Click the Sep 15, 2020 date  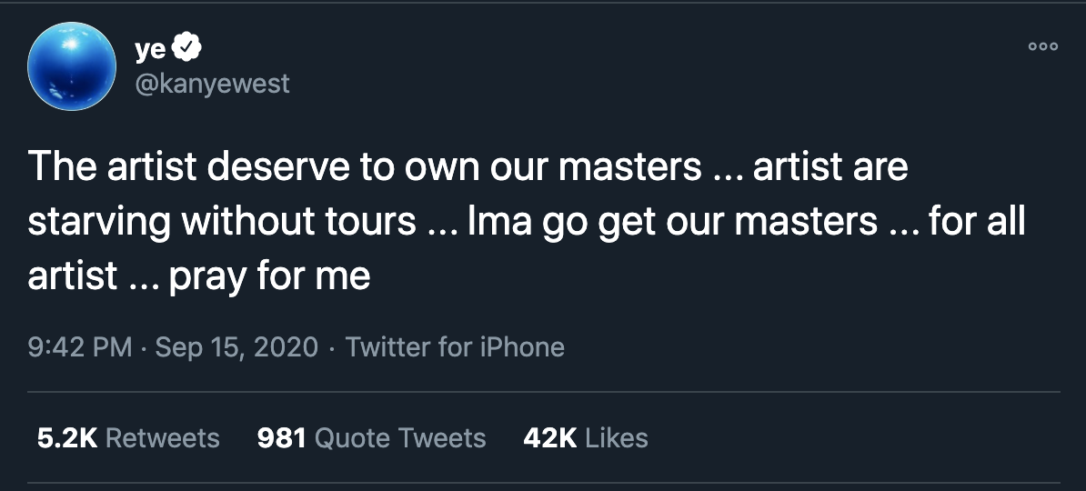click(x=236, y=346)
